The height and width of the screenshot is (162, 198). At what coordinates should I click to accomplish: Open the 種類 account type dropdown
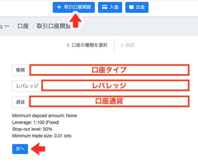109,70
